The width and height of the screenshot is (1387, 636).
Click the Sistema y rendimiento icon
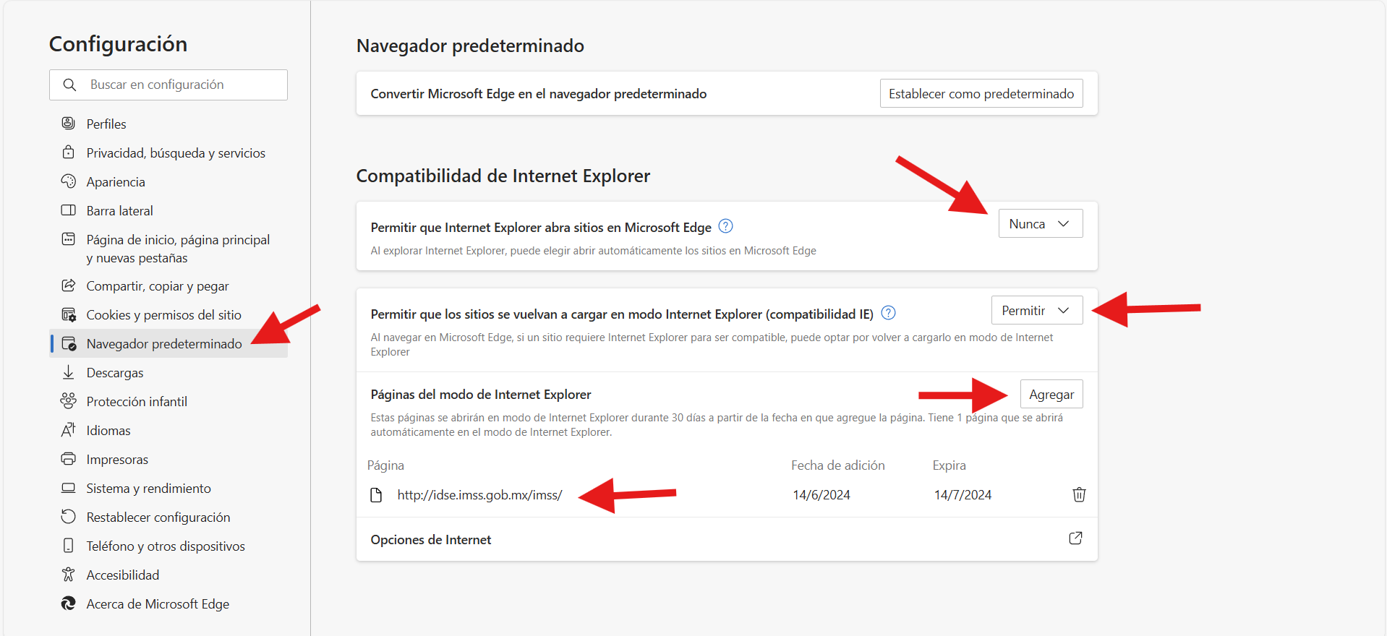(x=69, y=488)
